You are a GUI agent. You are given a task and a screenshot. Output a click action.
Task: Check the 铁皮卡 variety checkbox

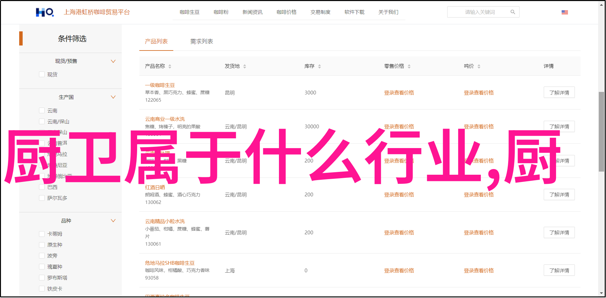[42, 289]
